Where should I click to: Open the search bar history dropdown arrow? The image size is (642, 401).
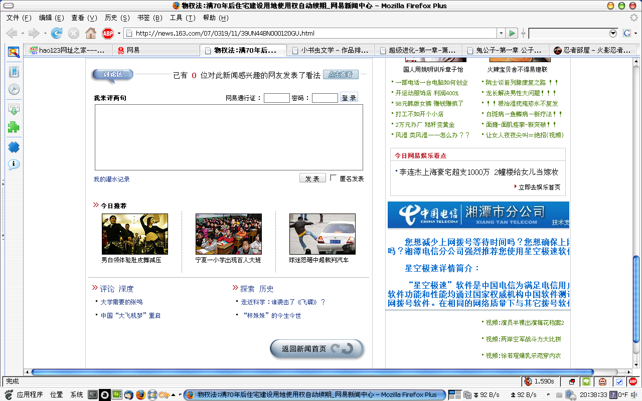[x=613, y=34]
